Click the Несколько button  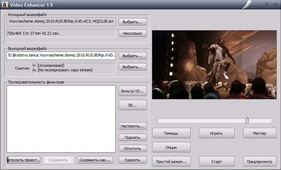(133, 33)
